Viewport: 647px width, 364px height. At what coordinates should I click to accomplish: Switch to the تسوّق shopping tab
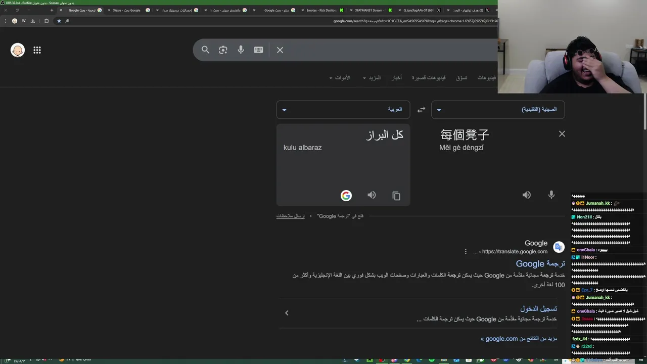click(461, 78)
